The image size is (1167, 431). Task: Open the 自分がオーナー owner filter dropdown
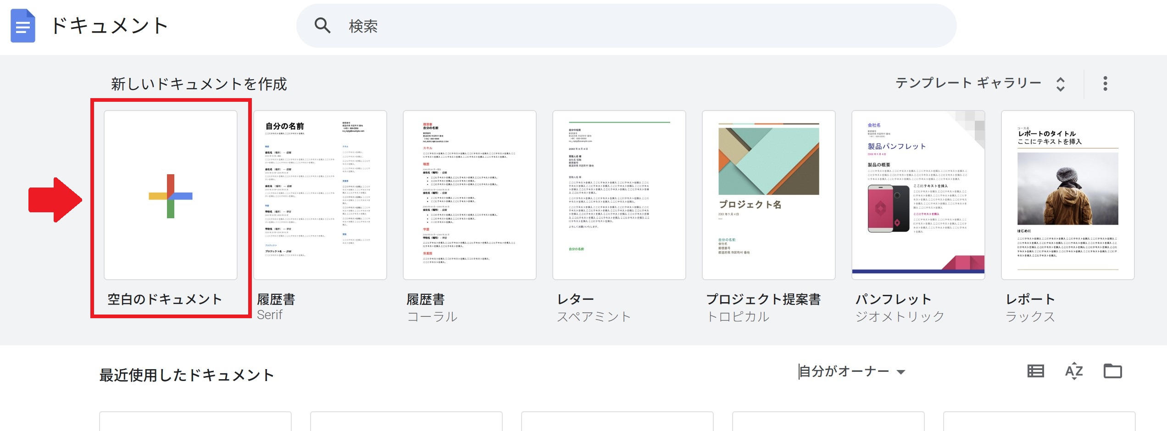[x=851, y=371]
